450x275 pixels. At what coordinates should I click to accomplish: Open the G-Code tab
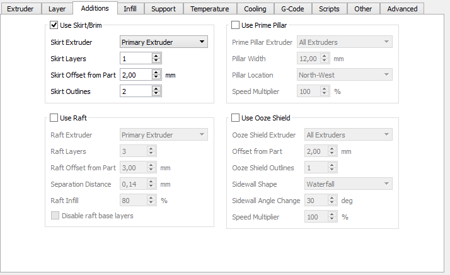point(292,9)
